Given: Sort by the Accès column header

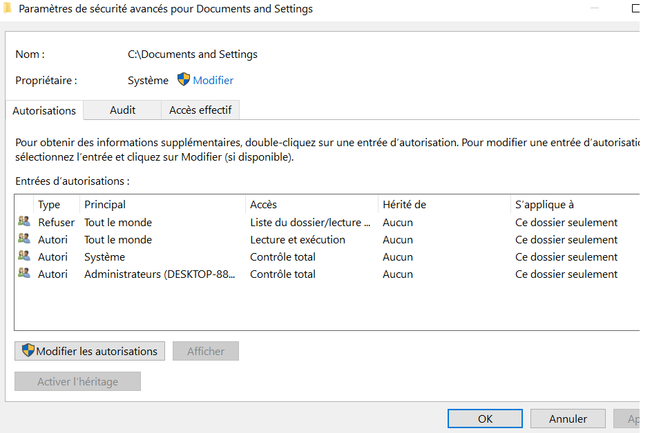Looking at the screenshot, I should pos(263,205).
